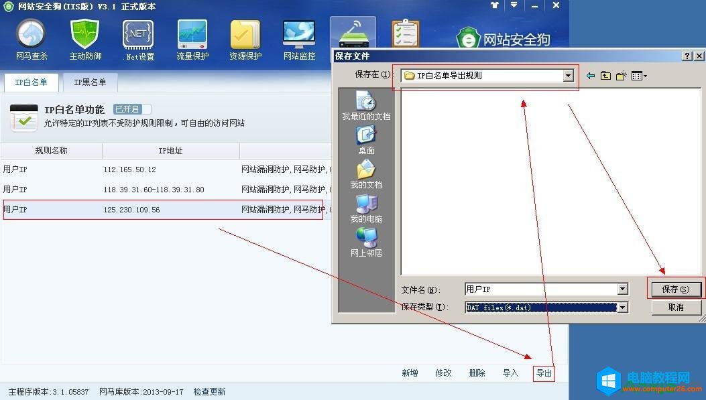
Task: Expand the 保存类型 dropdown arrow
Action: point(623,308)
